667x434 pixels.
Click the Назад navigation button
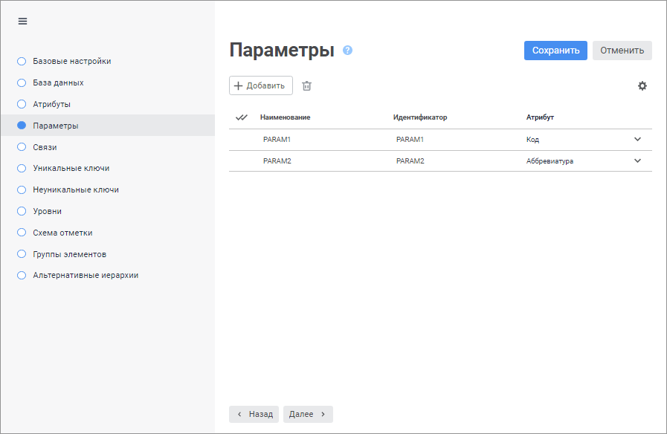[254, 414]
